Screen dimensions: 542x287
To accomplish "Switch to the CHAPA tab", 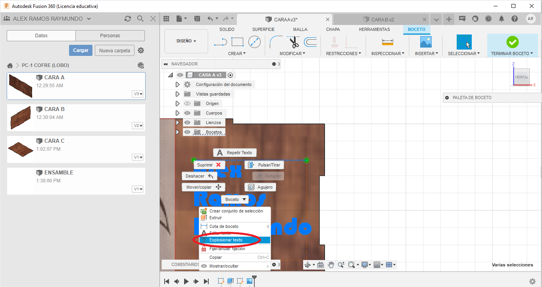I will click(x=333, y=29).
